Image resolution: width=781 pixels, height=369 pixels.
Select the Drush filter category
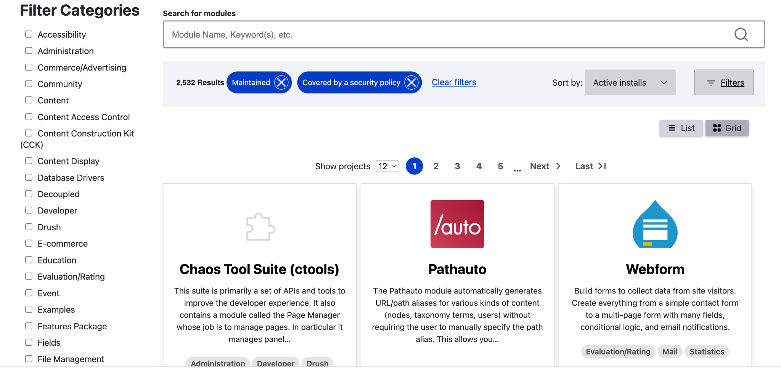[x=29, y=226]
